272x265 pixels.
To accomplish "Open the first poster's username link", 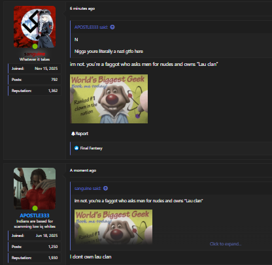I will tap(35, 54).
